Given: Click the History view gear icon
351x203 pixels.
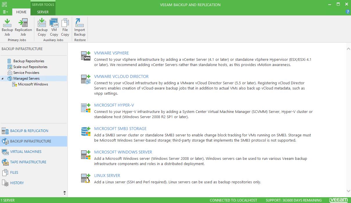Looking at the screenshot, I should (x=5, y=183).
